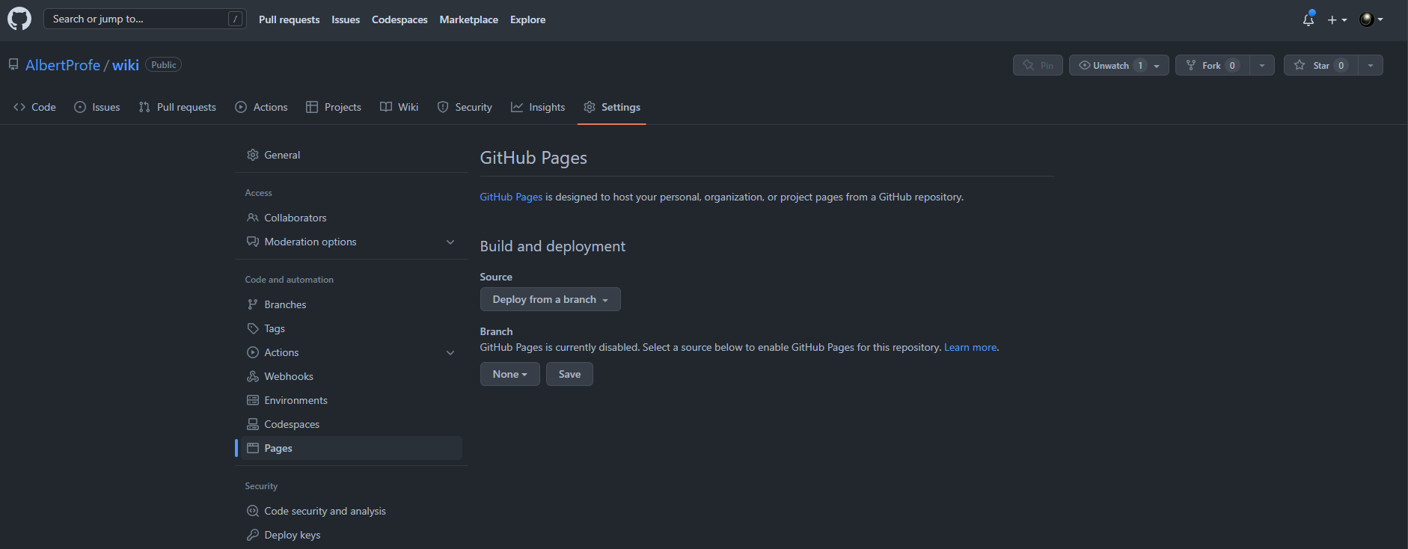Open the Deploy from a branch dropdown
The height and width of the screenshot is (549, 1408).
[x=550, y=299]
